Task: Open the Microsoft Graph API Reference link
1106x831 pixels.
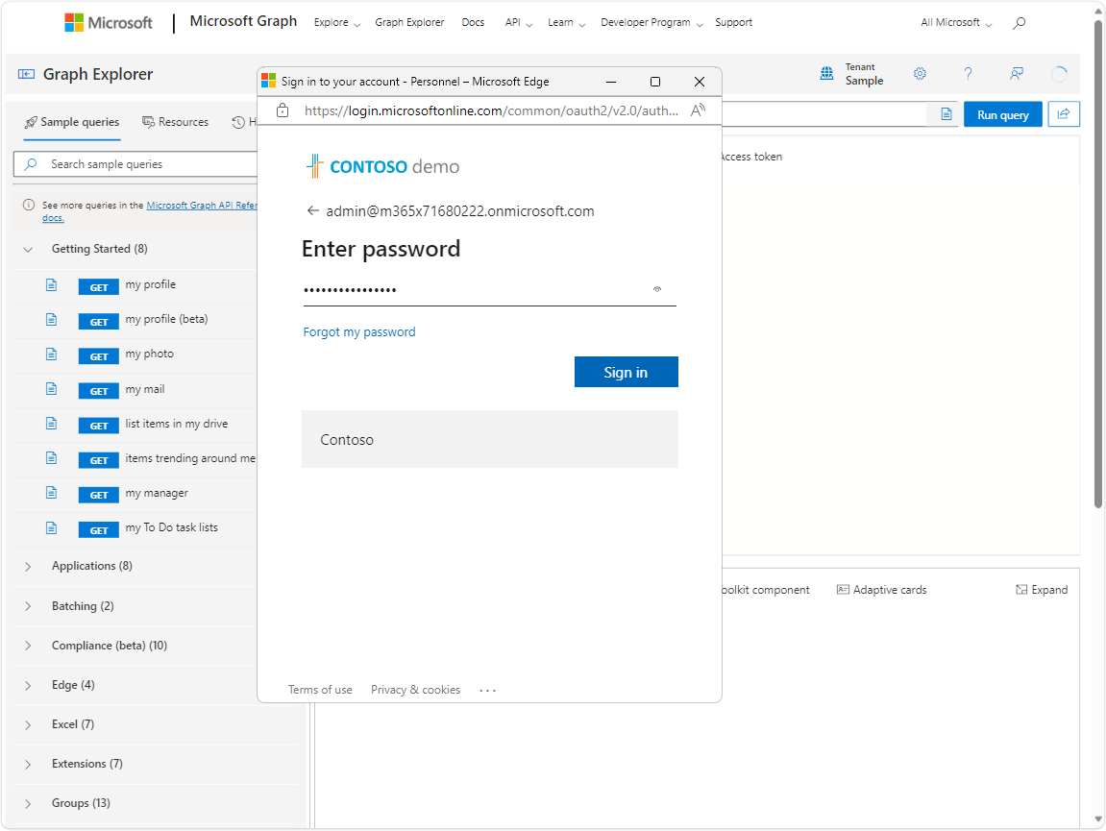Action: point(202,206)
